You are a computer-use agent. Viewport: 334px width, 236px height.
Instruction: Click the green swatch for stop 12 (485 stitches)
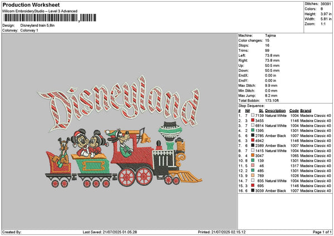[253, 170]
